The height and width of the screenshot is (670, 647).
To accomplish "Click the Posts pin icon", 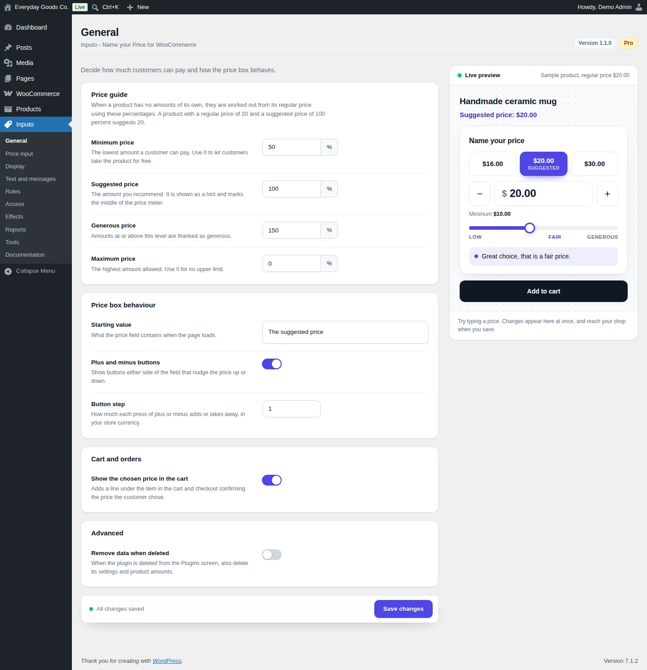I will point(8,48).
